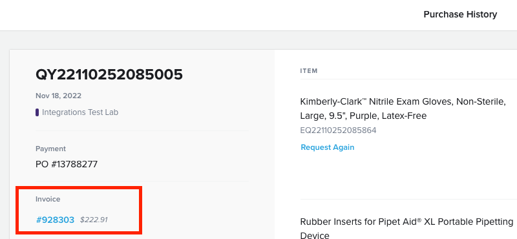Image resolution: width=517 pixels, height=239 pixels.
Task: Click item code EQ22110252085864
Action: [x=338, y=130]
